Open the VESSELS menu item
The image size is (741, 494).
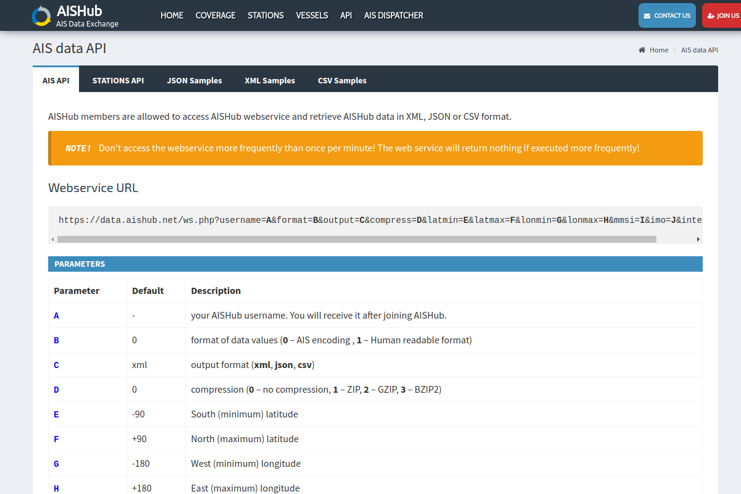click(x=312, y=15)
